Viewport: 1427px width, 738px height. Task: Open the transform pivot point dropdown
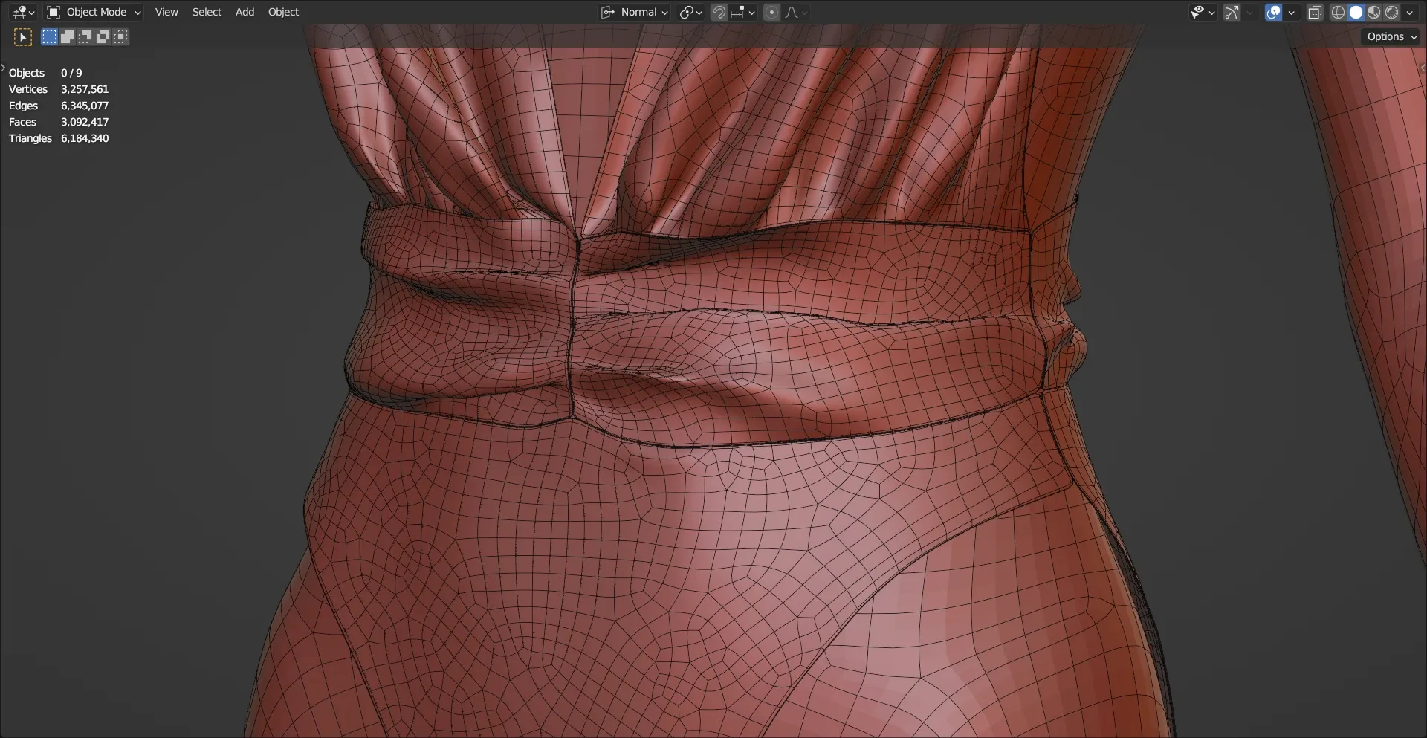(x=690, y=12)
